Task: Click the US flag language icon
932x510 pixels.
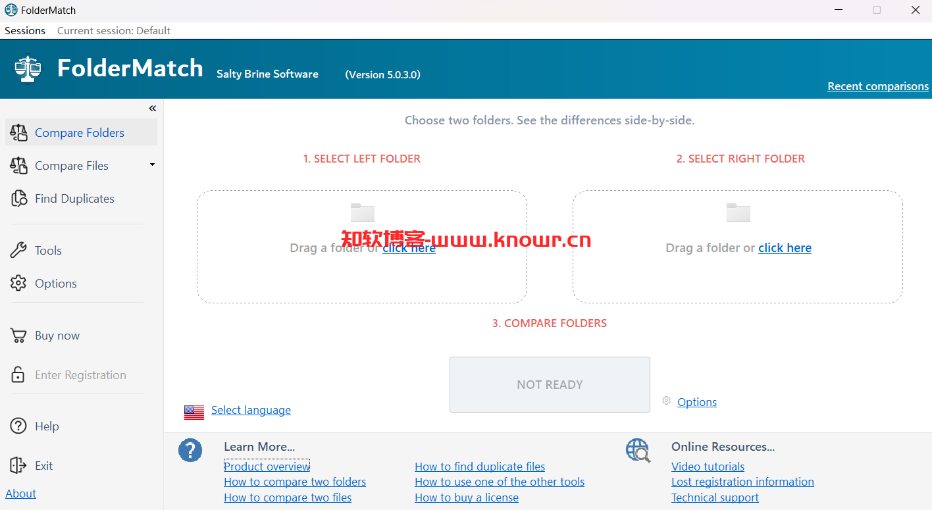Action: (194, 412)
